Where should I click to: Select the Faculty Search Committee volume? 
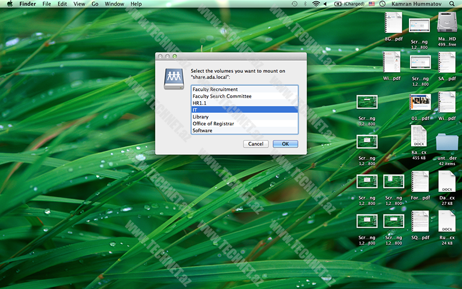pyautogui.click(x=244, y=96)
